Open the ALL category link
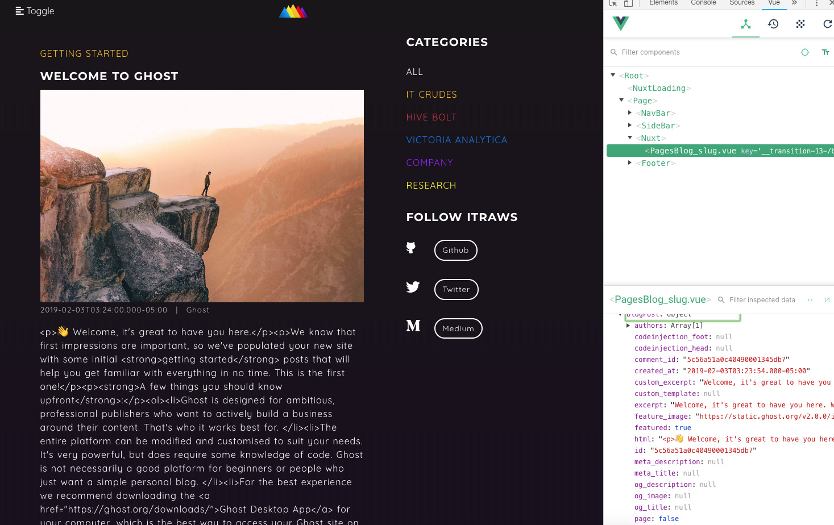834x525 pixels. click(414, 72)
